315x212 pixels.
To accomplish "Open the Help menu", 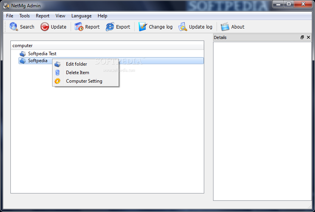I will click(x=102, y=16).
